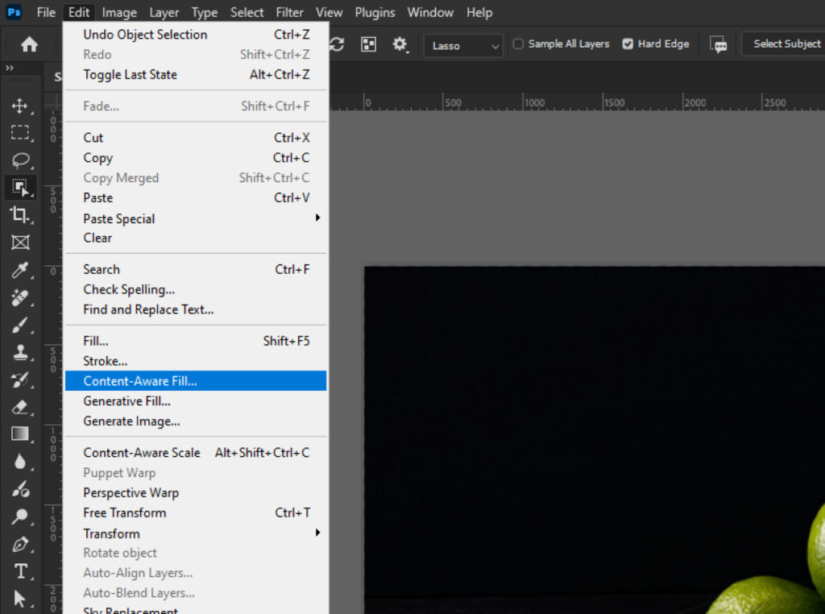This screenshot has width=825, height=614.
Task: Click the Home button
Action: [x=30, y=44]
